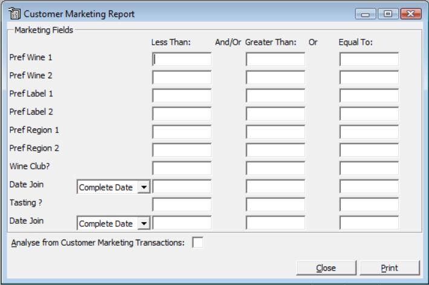Open the first Date Join Complete Date dropdown
Image resolution: width=429 pixels, height=285 pixels.
[x=144, y=187]
